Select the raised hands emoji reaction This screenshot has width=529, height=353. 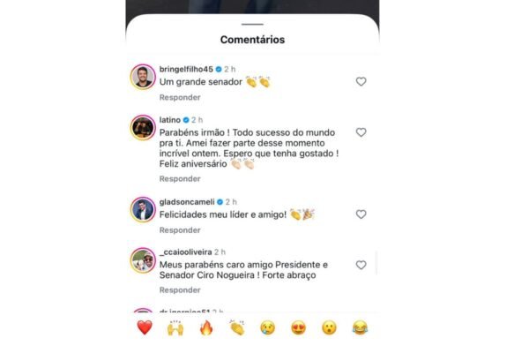(175, 327)
